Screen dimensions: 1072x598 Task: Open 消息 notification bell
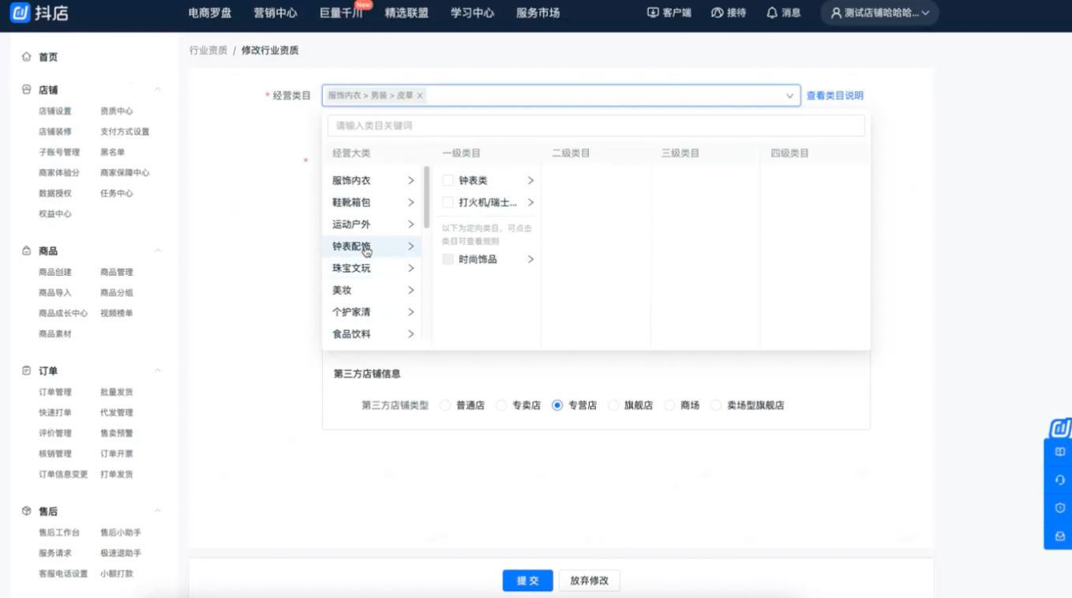(772, 13)
